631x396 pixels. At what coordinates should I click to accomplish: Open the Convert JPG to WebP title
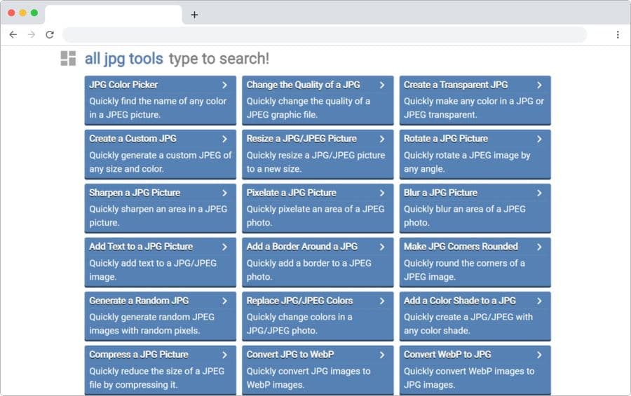tap(290, 354)
